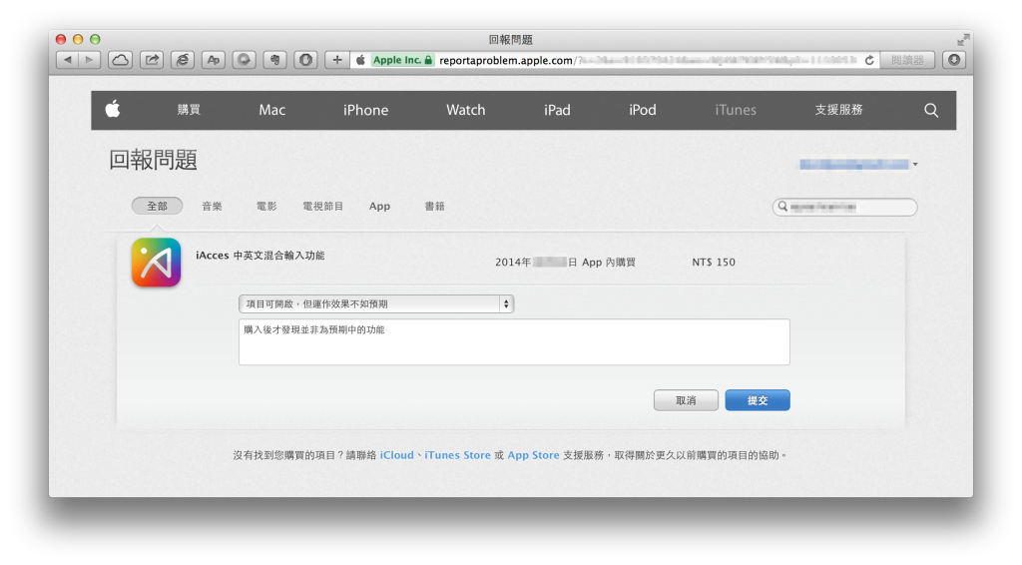Viewport: 1022px width, 565px height.
Task: Click the 1Password keyhole toolbar icon
Action: tap(305, 60)
